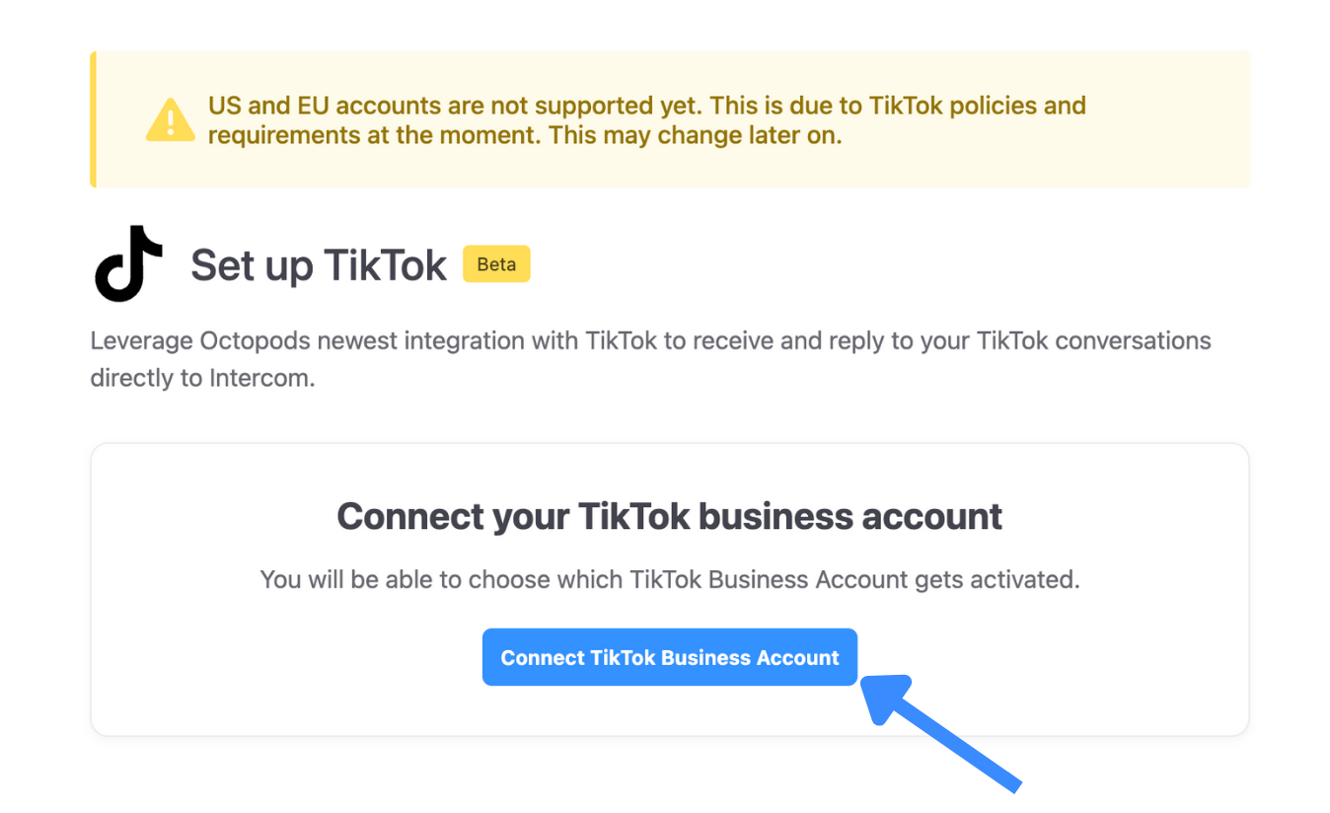Click the "US and EU accounts" warning line
This screenshot has width=1330, height=813.
pos(646,106)
